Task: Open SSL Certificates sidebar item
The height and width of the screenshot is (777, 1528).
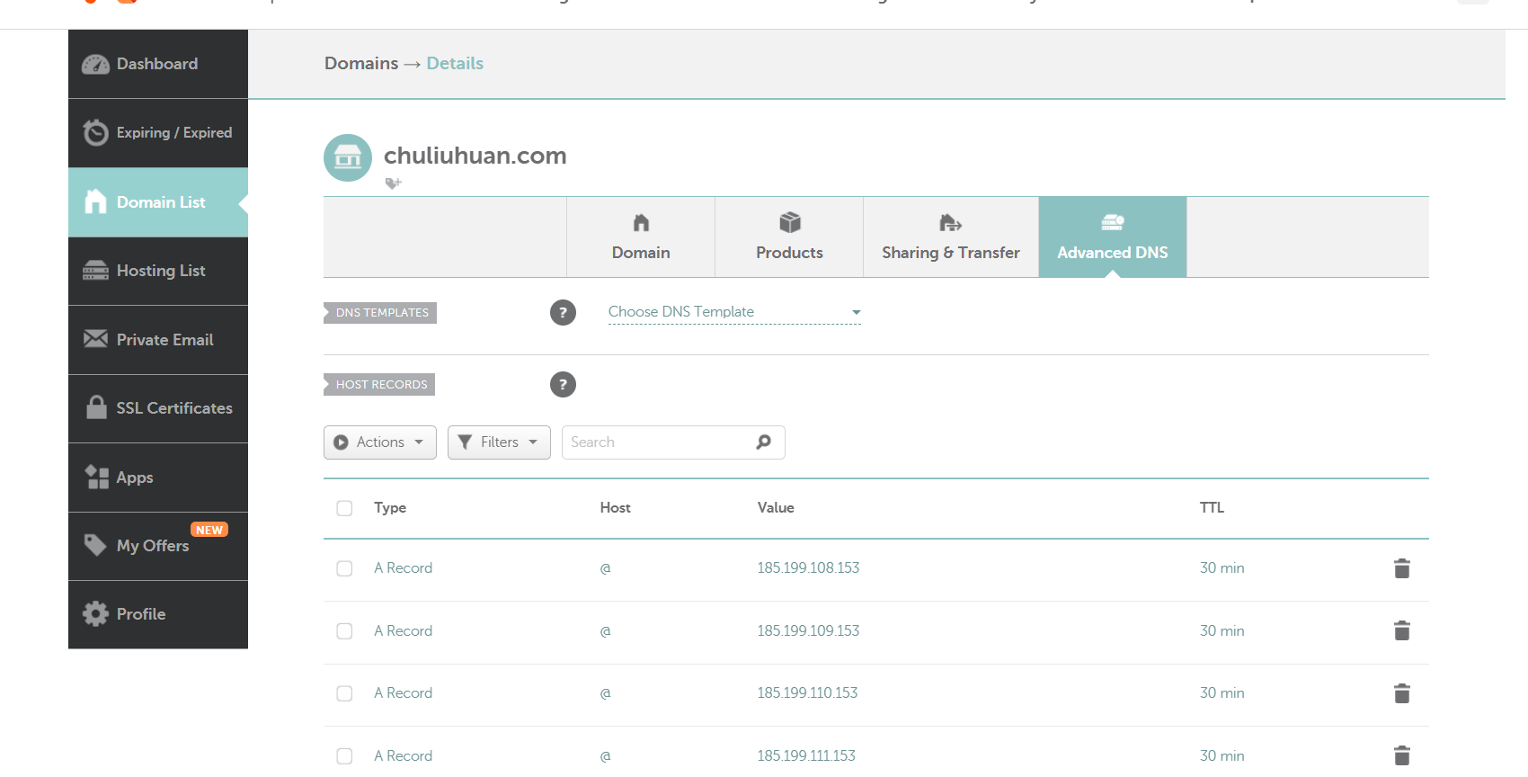Action: coord(158,408)
